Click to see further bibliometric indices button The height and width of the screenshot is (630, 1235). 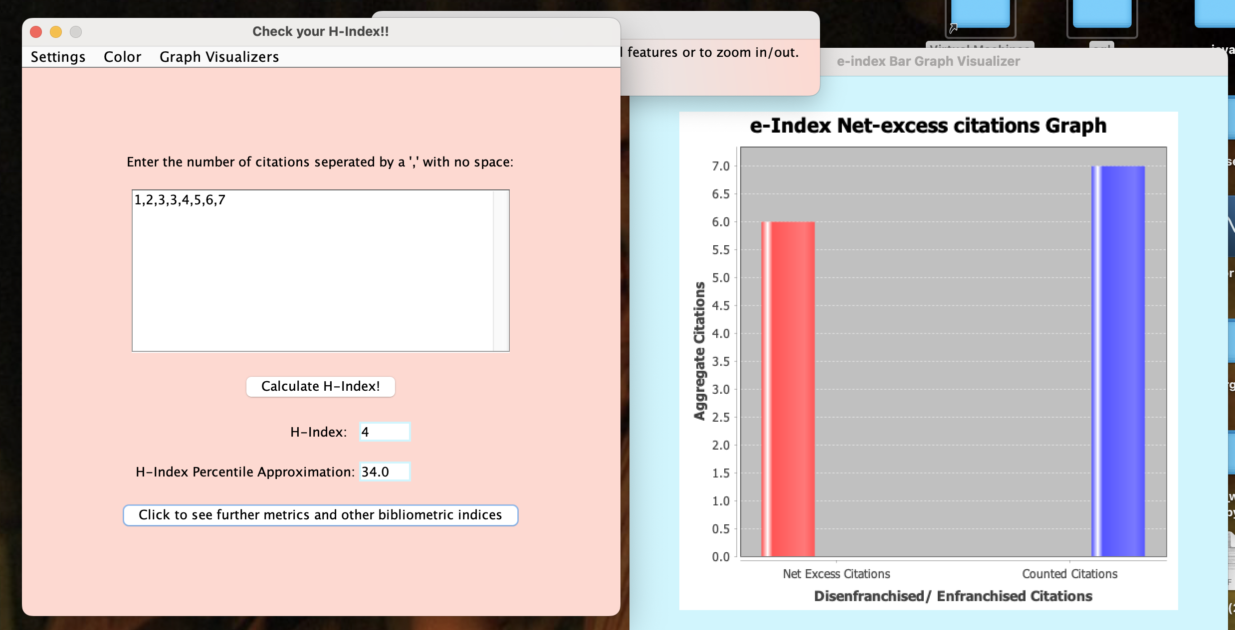click(320, 515)
